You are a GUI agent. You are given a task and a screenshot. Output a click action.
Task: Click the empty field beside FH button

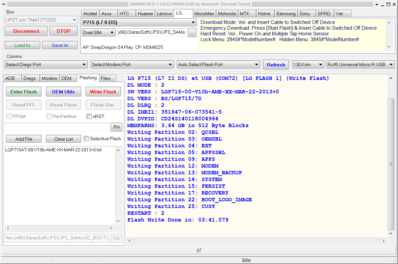[56, 127]
